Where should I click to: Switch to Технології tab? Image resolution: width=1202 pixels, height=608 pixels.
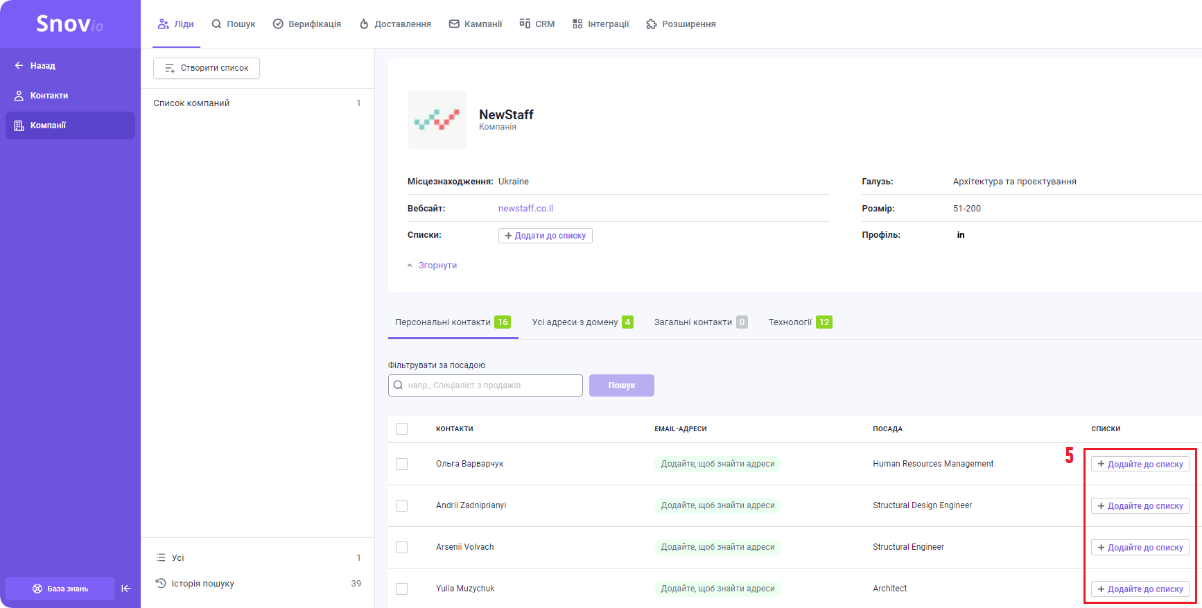(800, 322)
